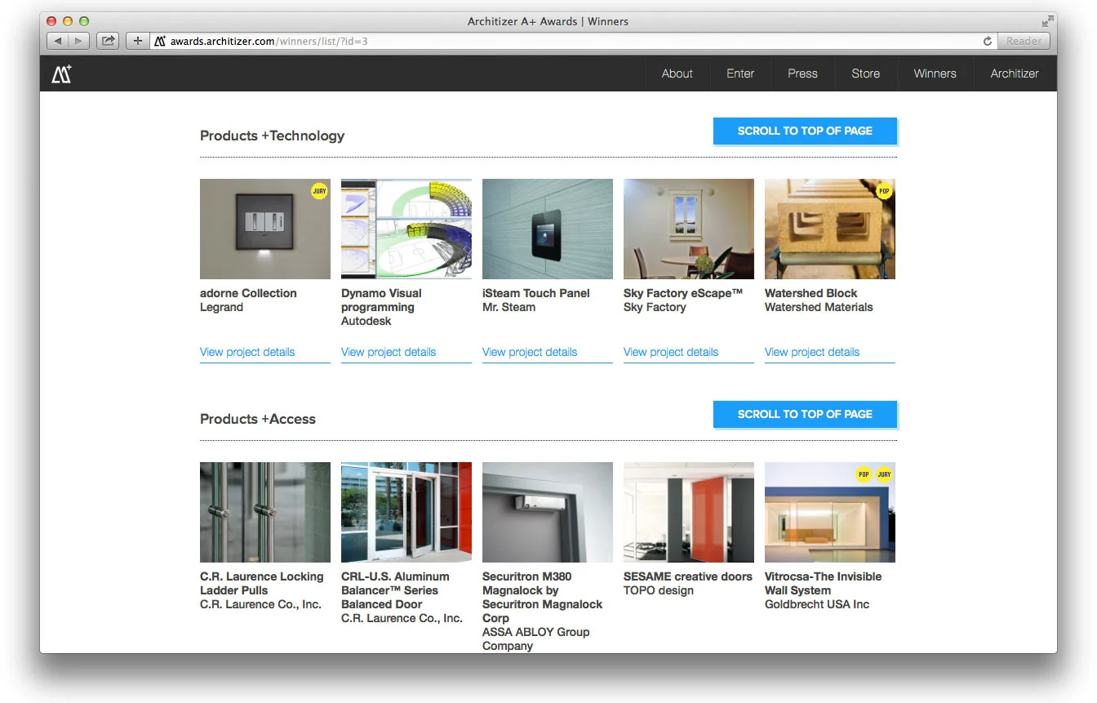Open the Safari share button

(x=108, y=41)
